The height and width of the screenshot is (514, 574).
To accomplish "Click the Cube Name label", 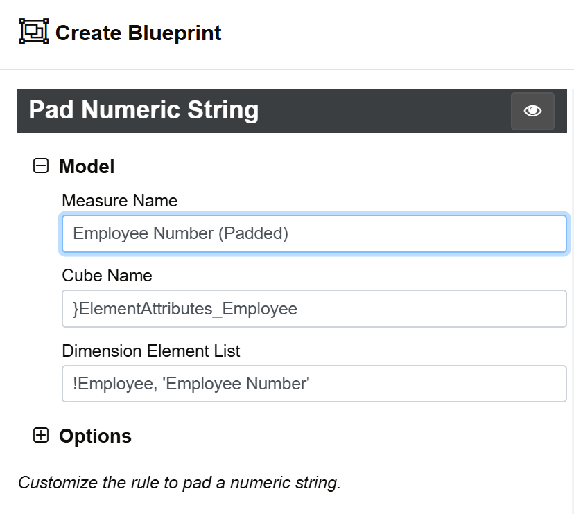I will pos(107,276).
